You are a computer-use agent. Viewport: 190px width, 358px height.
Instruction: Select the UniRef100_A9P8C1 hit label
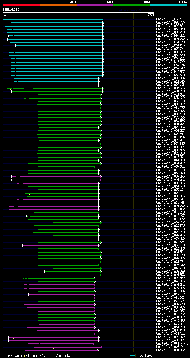171,26
